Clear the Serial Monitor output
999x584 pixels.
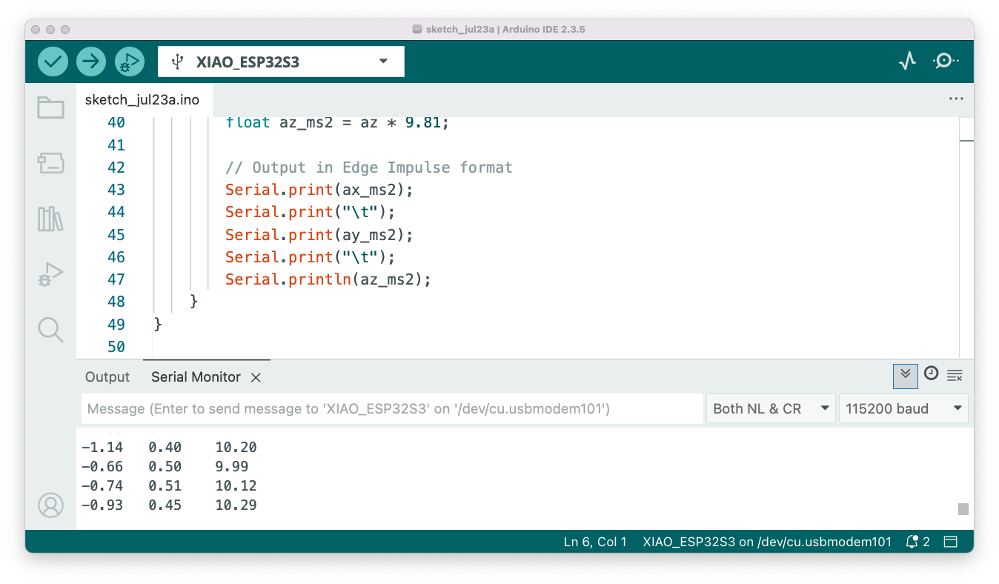tap(955, 376)
